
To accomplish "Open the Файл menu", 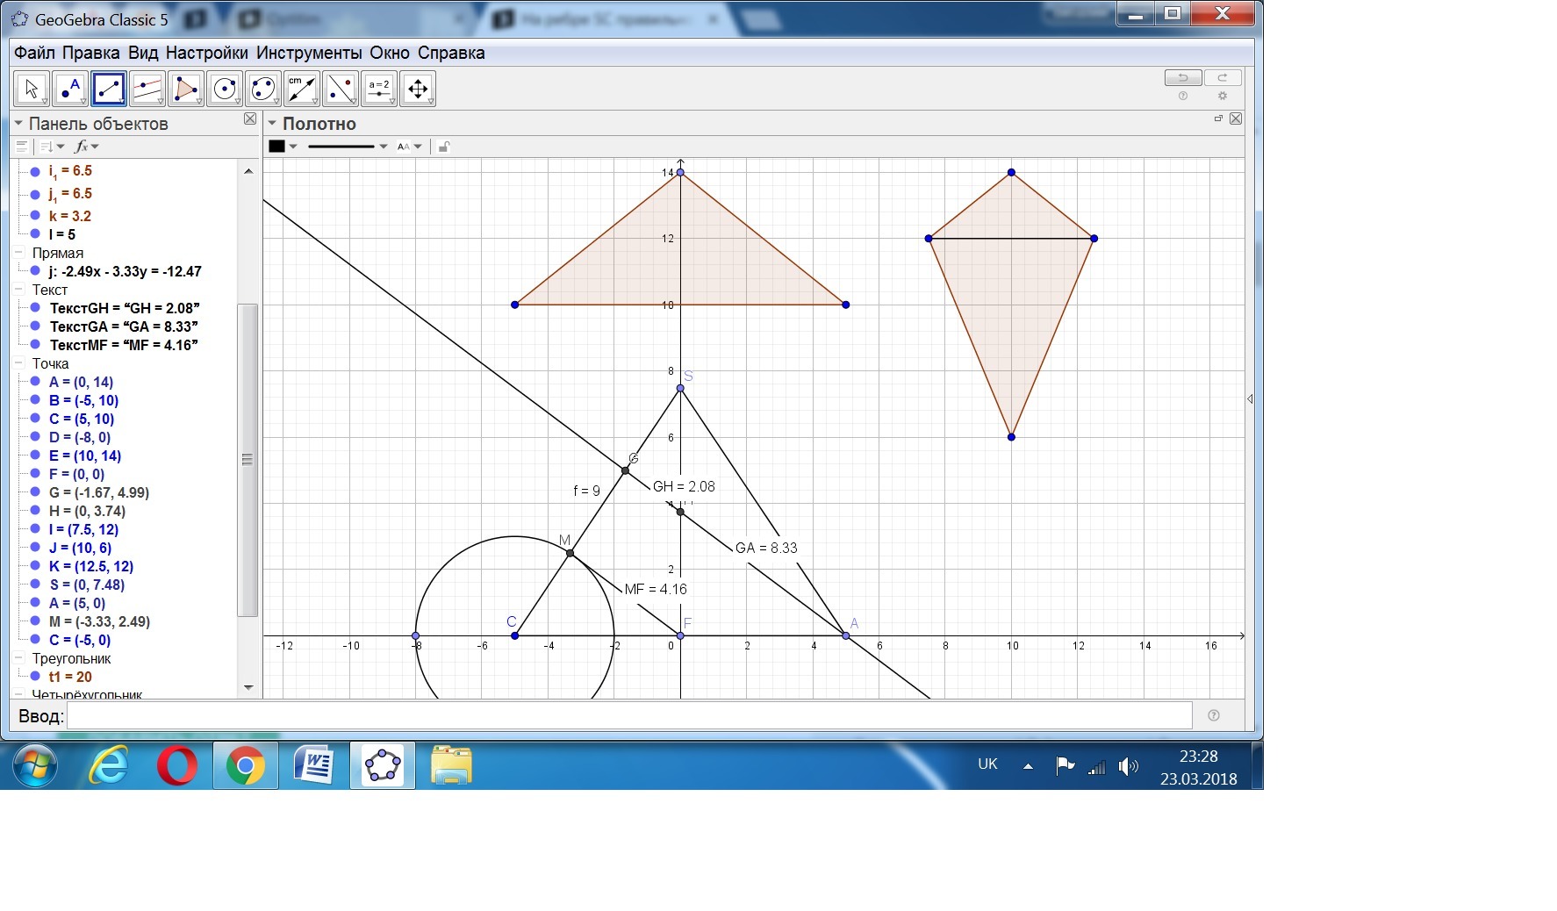I will [34, 53].
